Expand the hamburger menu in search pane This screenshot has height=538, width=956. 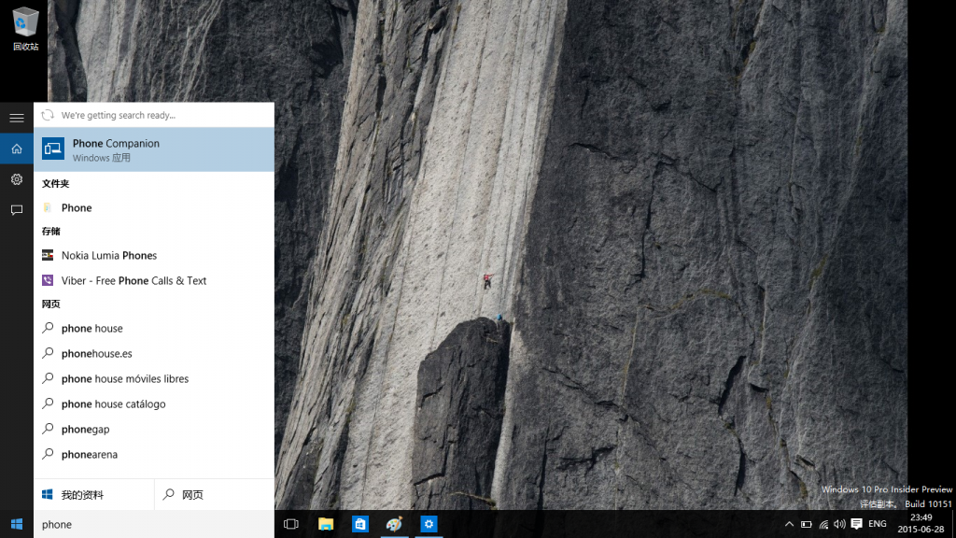pyautogui.click(x=17, y=118)
